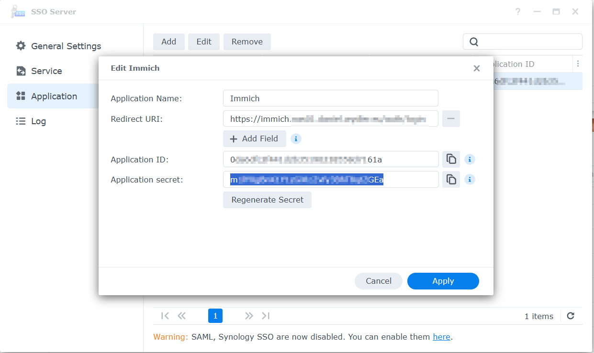Focus the Application ID input field
594x353 pixels.
pyautogui.click(x=331, y=159)
